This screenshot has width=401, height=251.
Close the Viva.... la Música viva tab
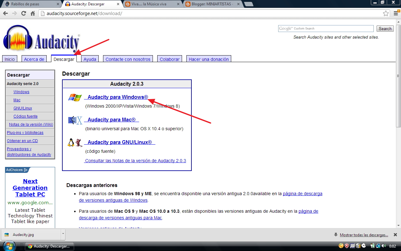(x=179, y=4)
